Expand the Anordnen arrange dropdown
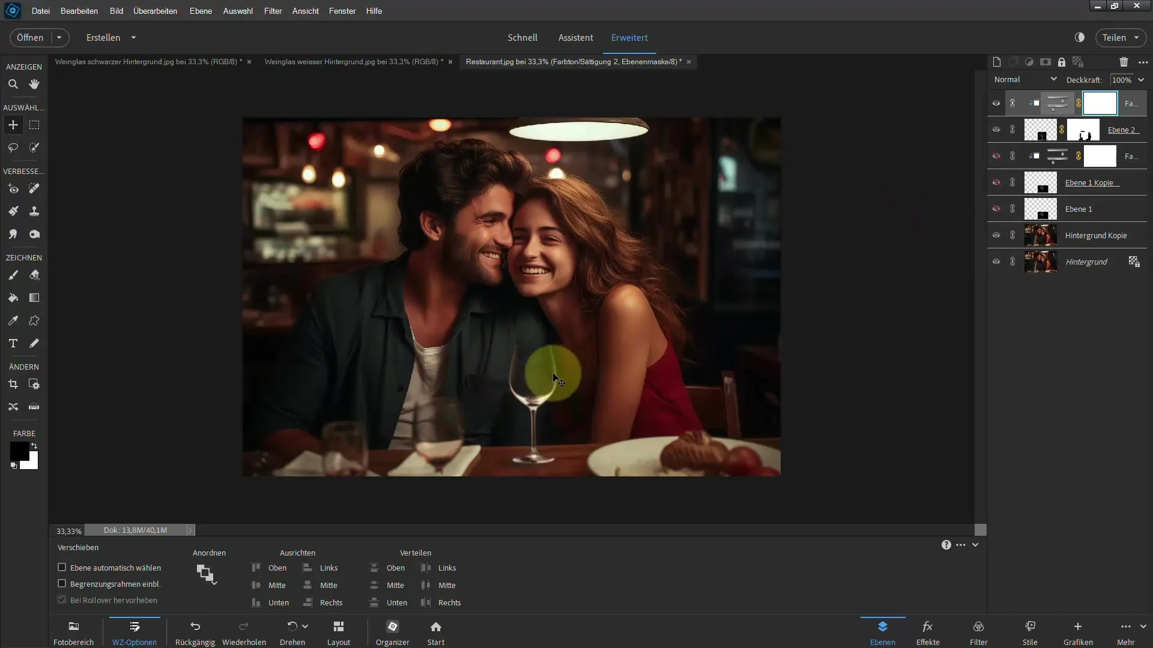 pos(207,574)
